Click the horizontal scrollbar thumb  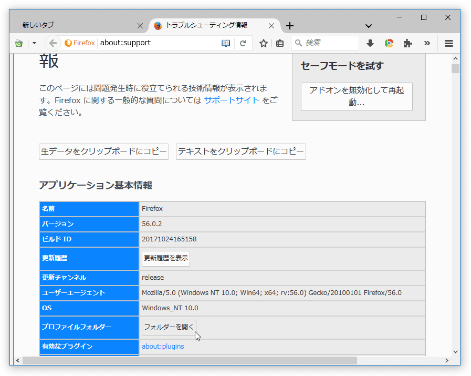(x=190, y=360)
